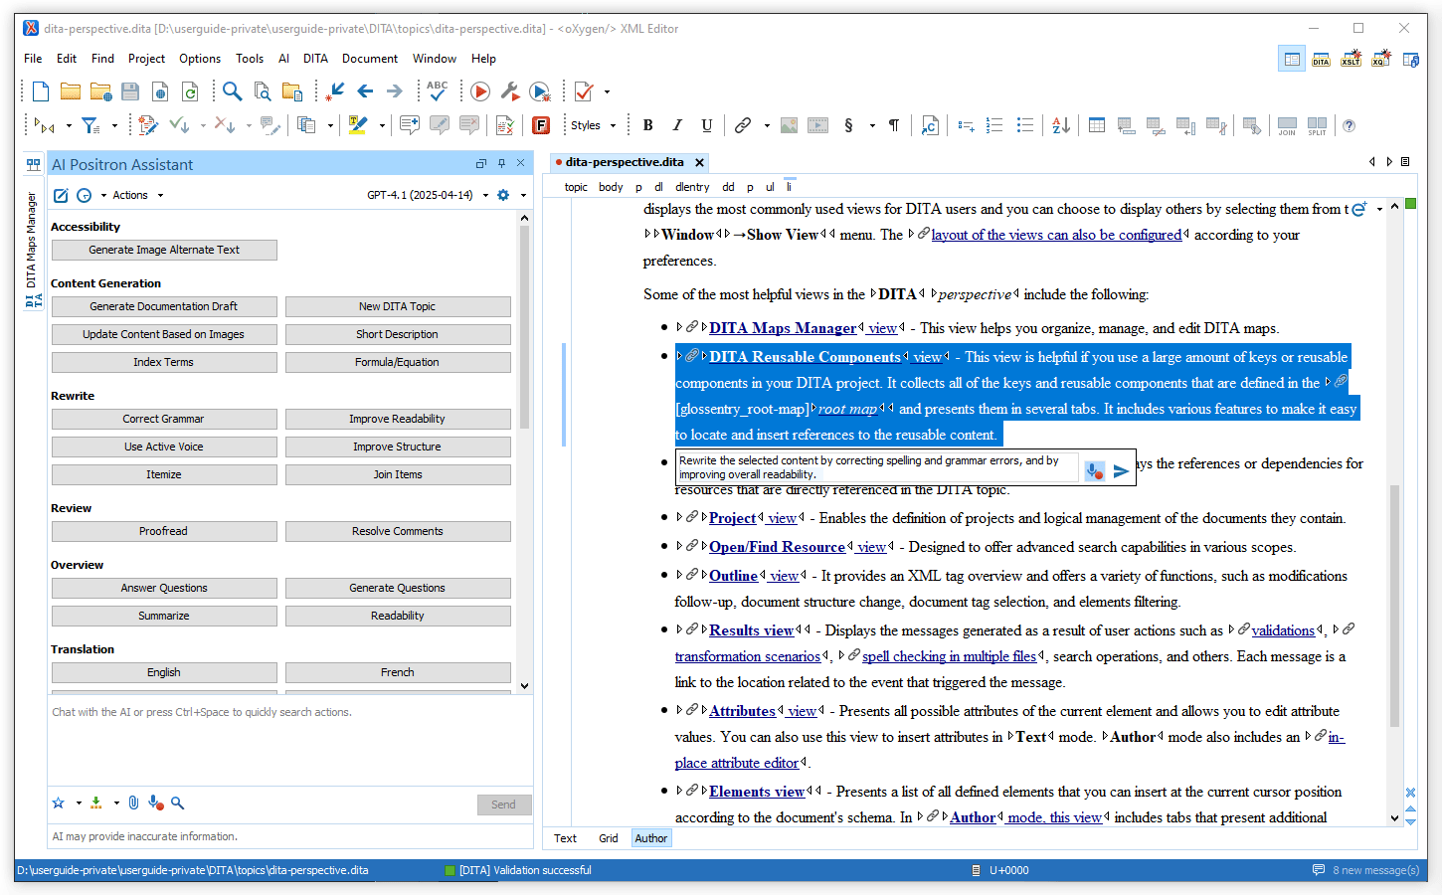Viewport: 1442px width, 895px height.
Task: Click Summarize button
Action: coord(164,616)
